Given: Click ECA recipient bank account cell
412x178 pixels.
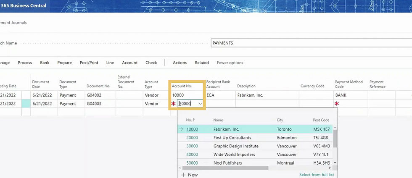Looking at the screenshot, I should pos(220,95).
